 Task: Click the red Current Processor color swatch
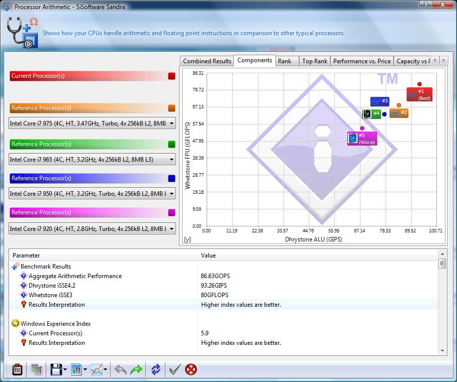coord(171,76)
